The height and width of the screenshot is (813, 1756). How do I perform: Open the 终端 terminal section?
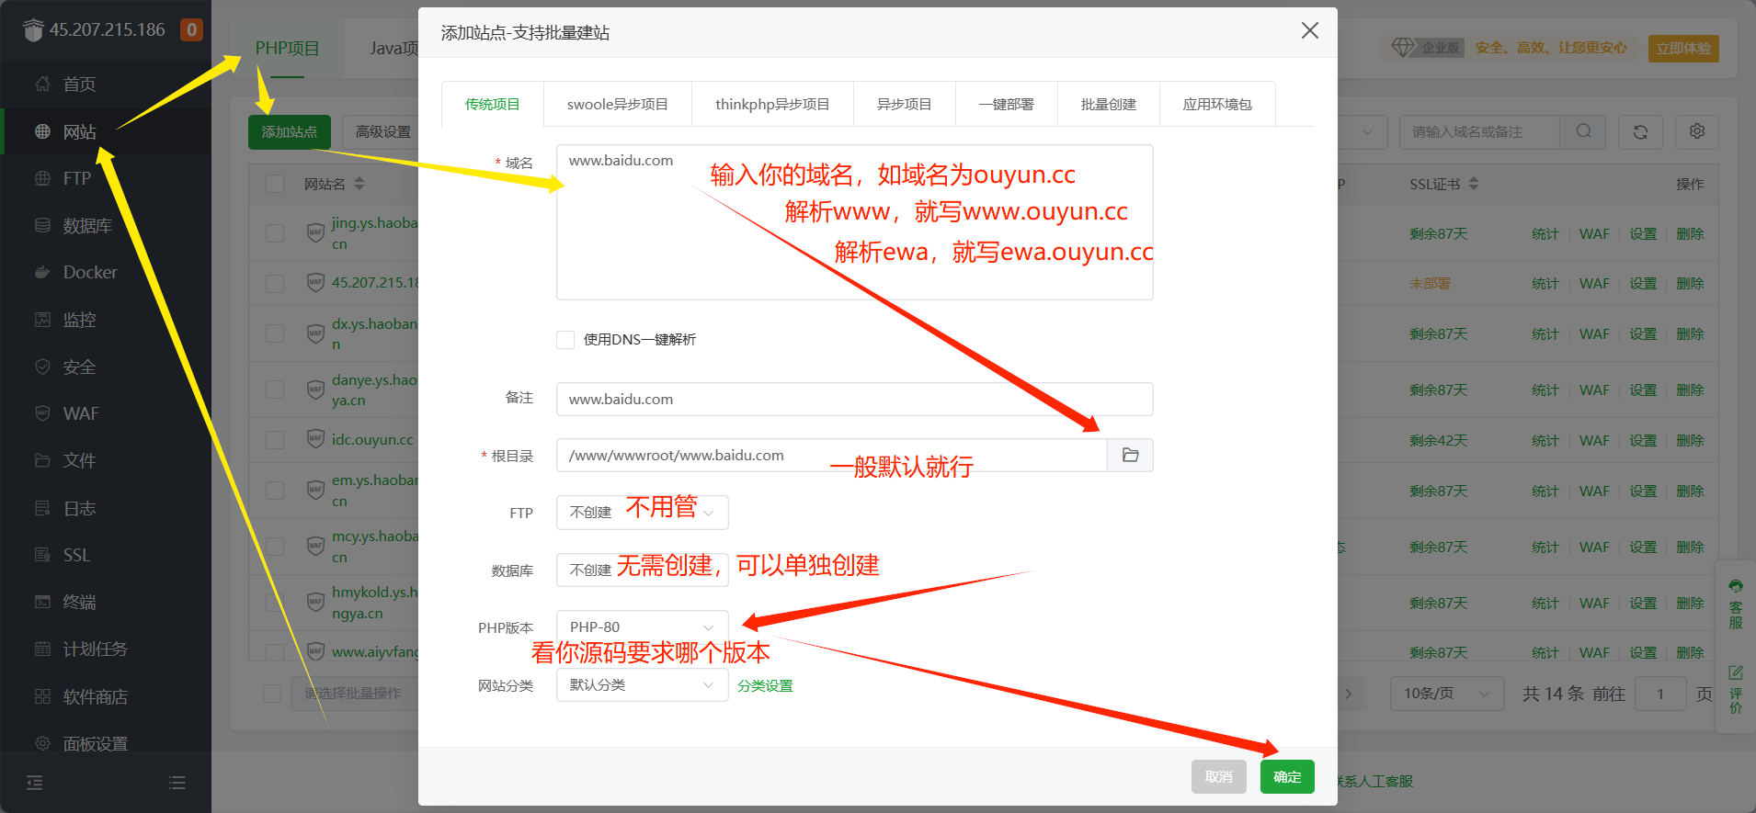(79, 603)
